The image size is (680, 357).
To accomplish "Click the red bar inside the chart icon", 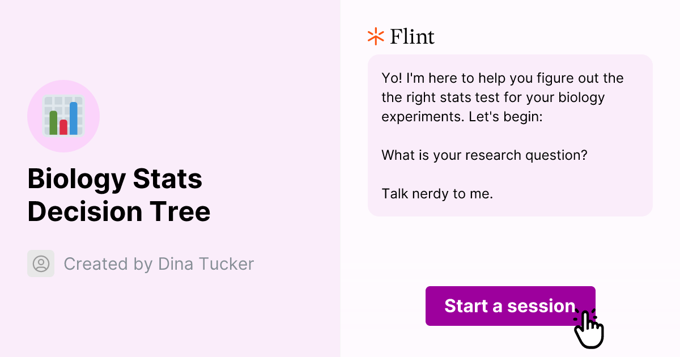I will pyautogui.click(x=63, y=129).
